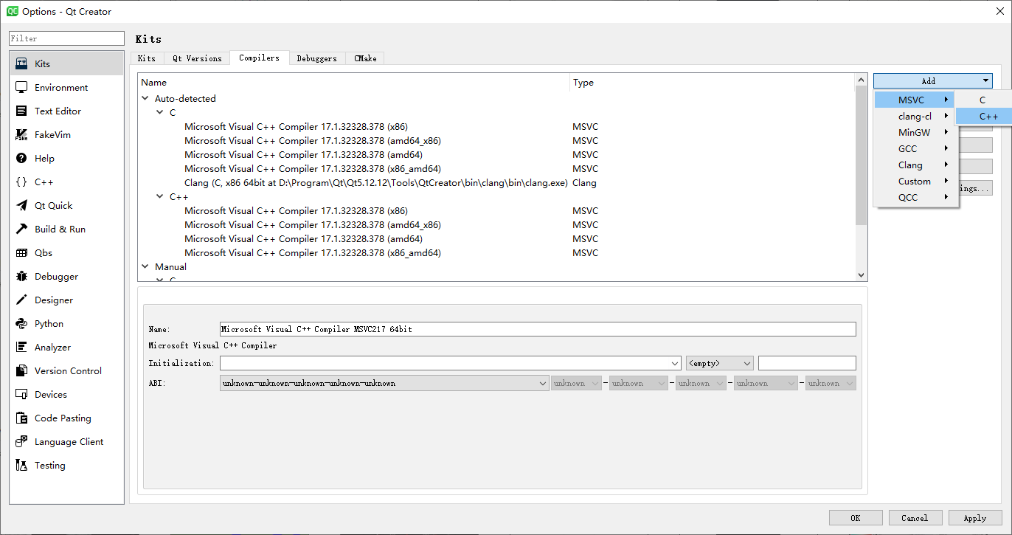Sort by the Name column header
Screen dimensions: 1012x535
(354, 83)
